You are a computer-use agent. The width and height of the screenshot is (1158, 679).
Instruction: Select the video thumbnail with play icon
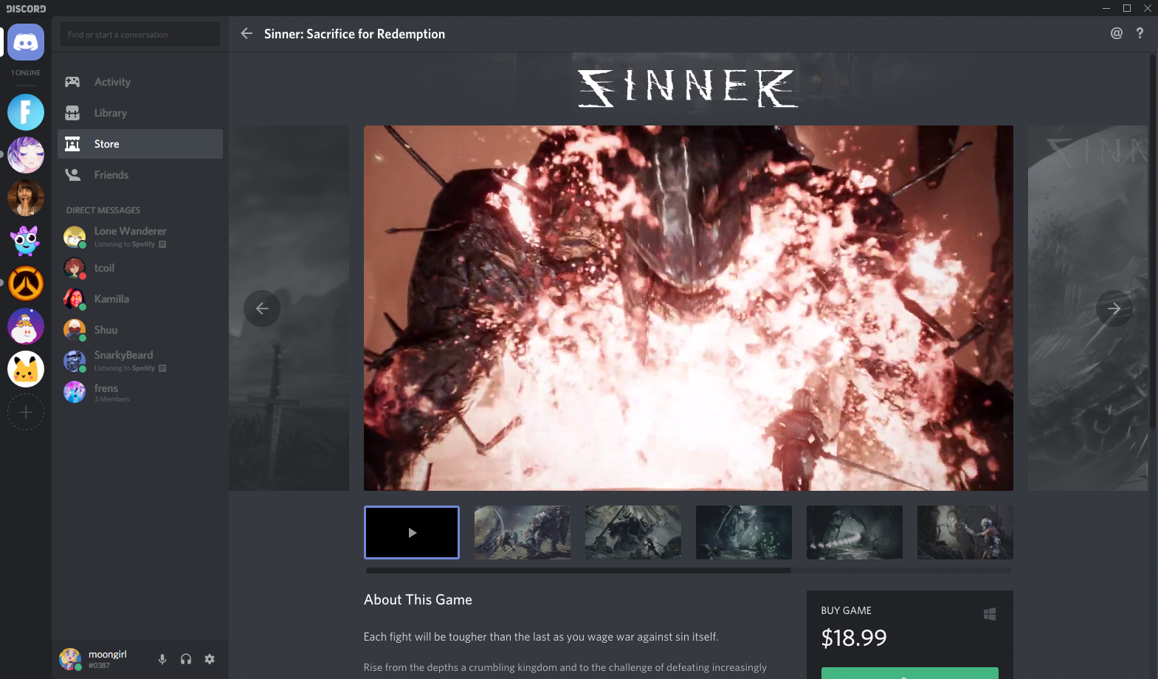pos(412,532)
